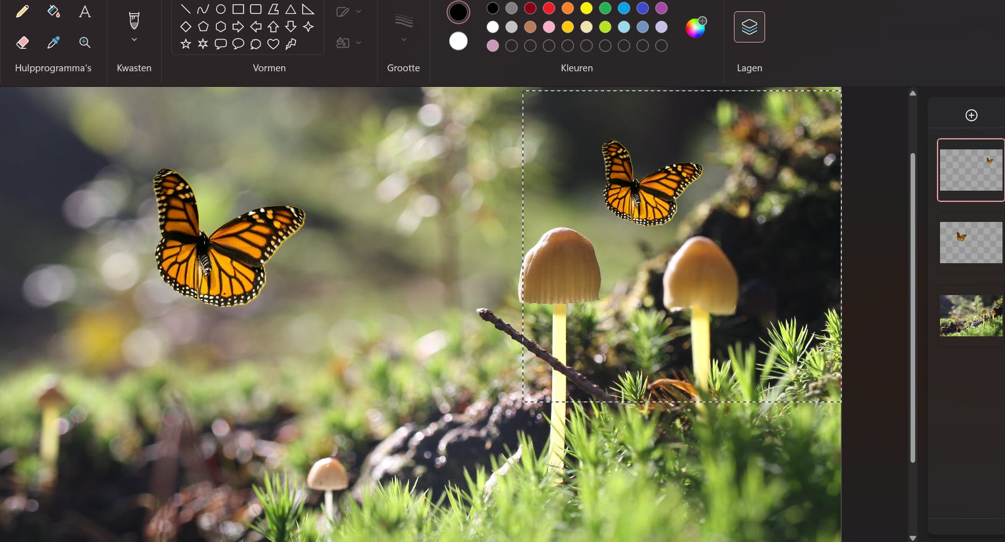Choose the brown palette color
Screen dimensions: 1005x542
click(530, 27)
